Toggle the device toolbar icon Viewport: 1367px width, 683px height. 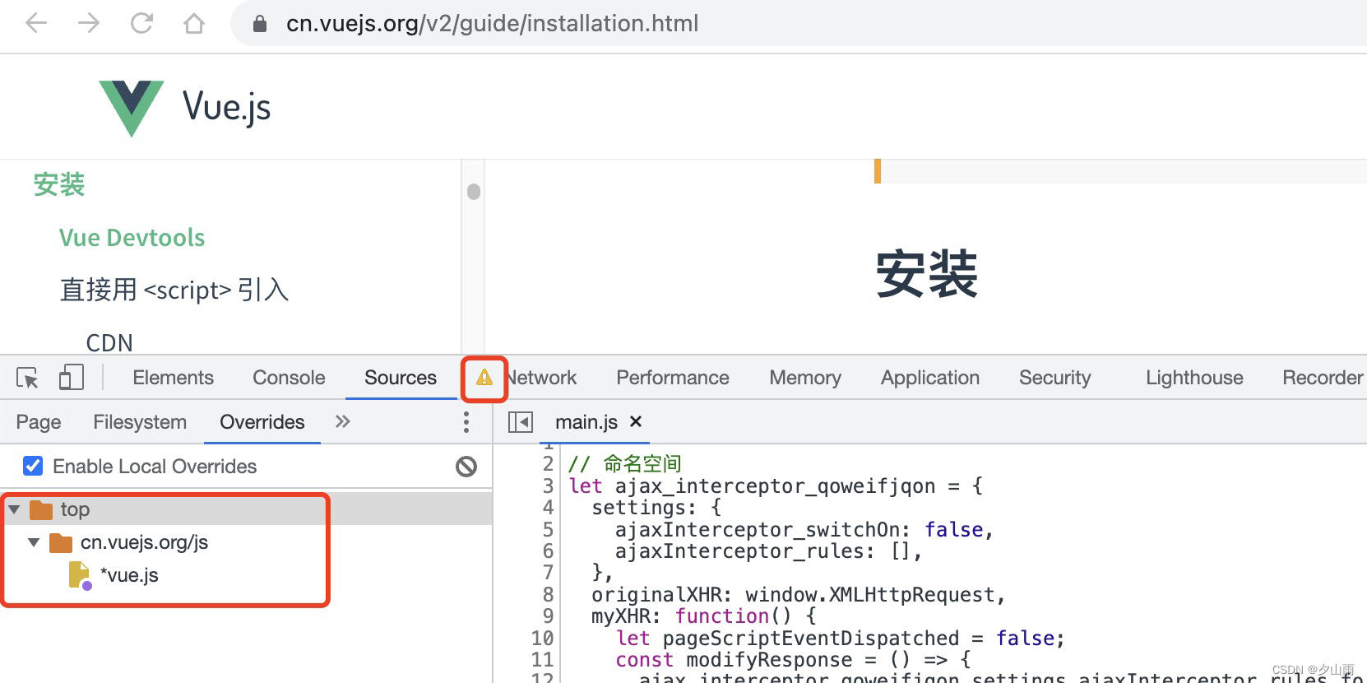pos(71,378)
